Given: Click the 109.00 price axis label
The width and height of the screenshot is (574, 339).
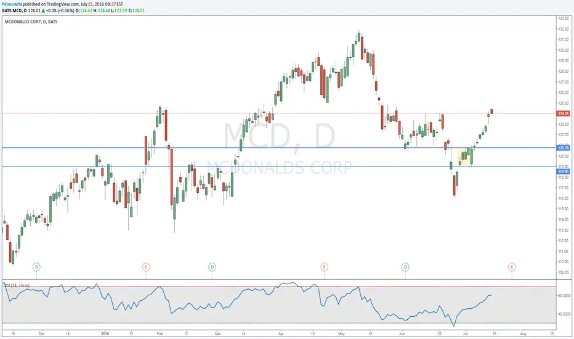Looking at the screenshot, I should [564, 272].
